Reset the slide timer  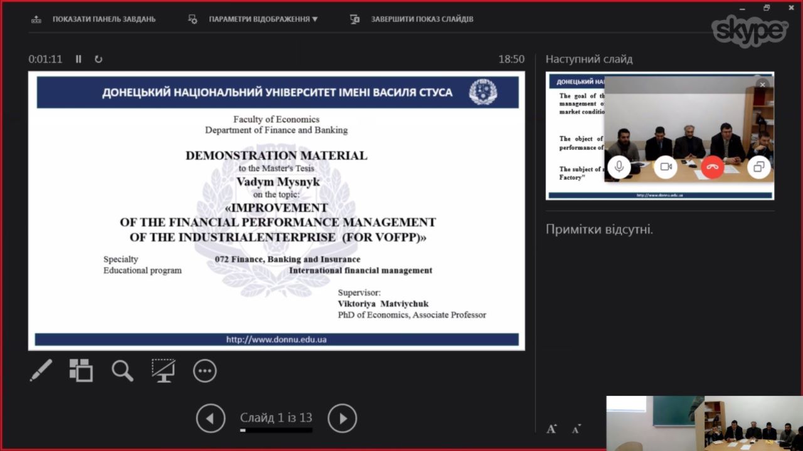[98, 59]
